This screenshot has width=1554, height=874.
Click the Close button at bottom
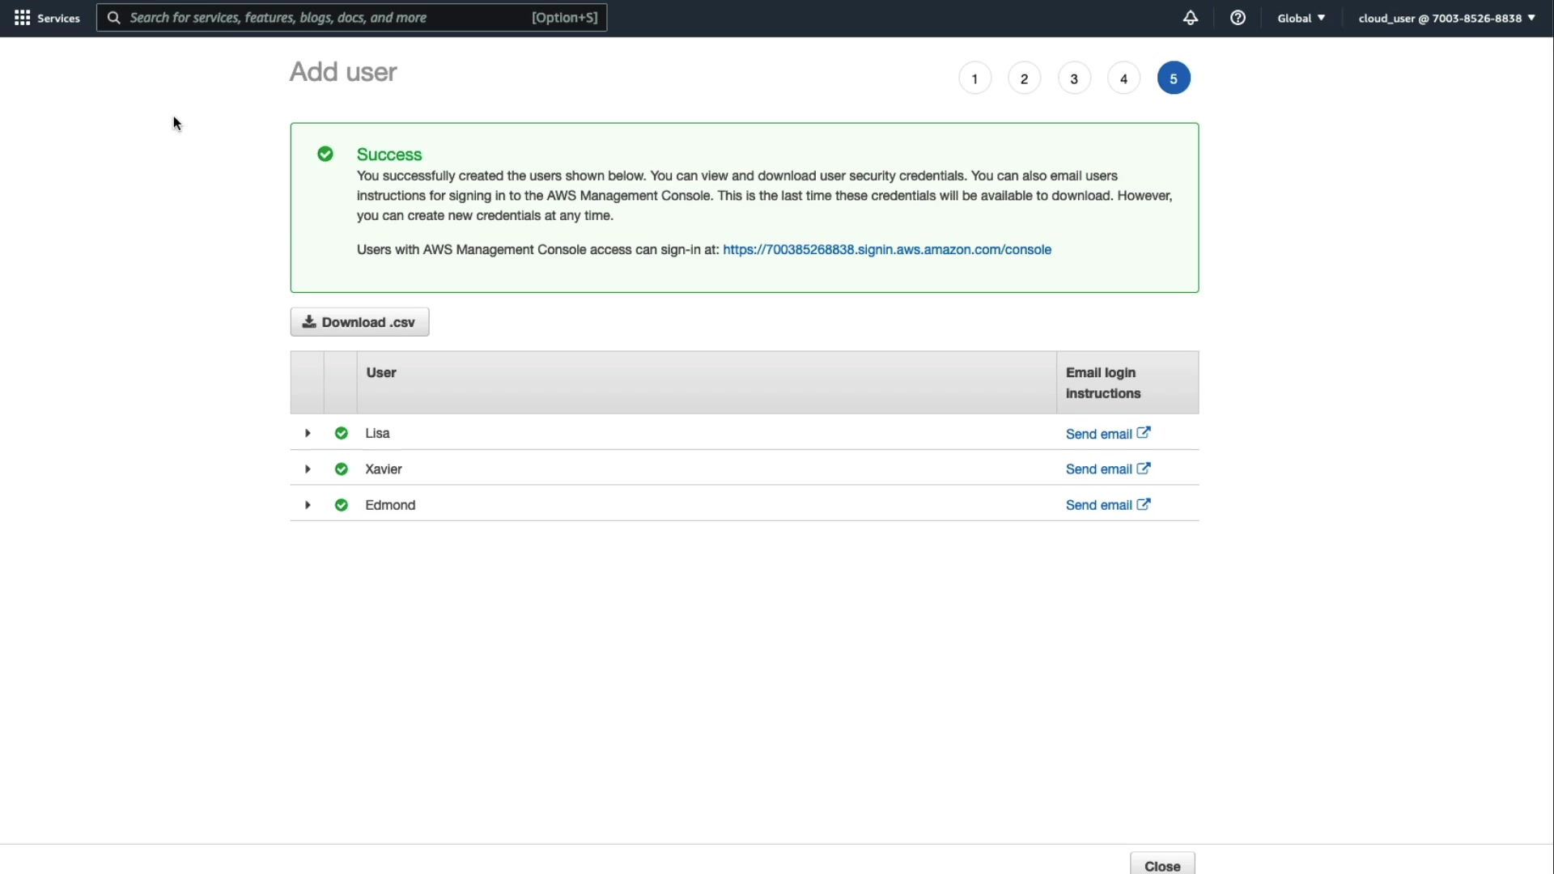[x=1161, y=865]
